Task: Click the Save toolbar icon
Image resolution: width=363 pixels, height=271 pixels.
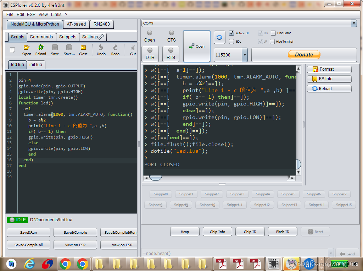Action: [55, 50]
